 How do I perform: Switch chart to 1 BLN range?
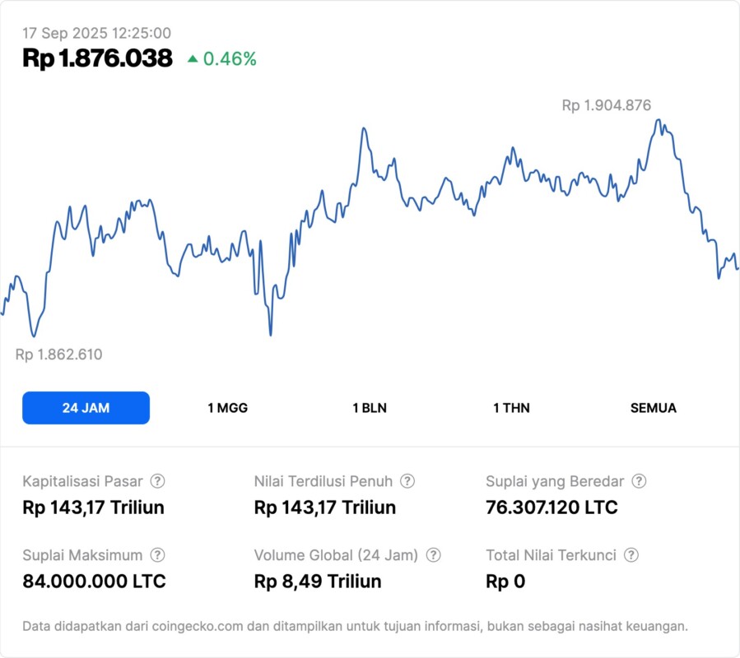coord(370,408)
